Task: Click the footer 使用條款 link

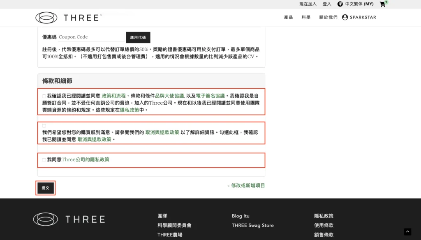Action: coord(324,225)
